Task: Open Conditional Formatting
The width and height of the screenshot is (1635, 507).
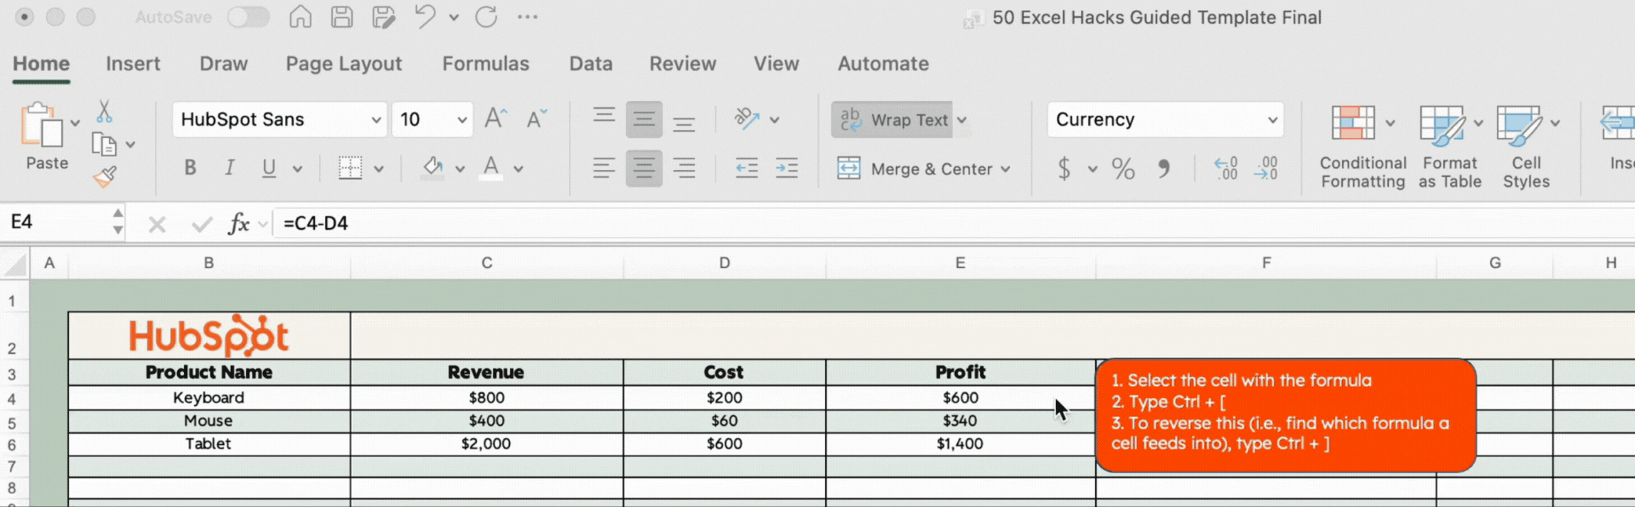Action: (1362, 146)
